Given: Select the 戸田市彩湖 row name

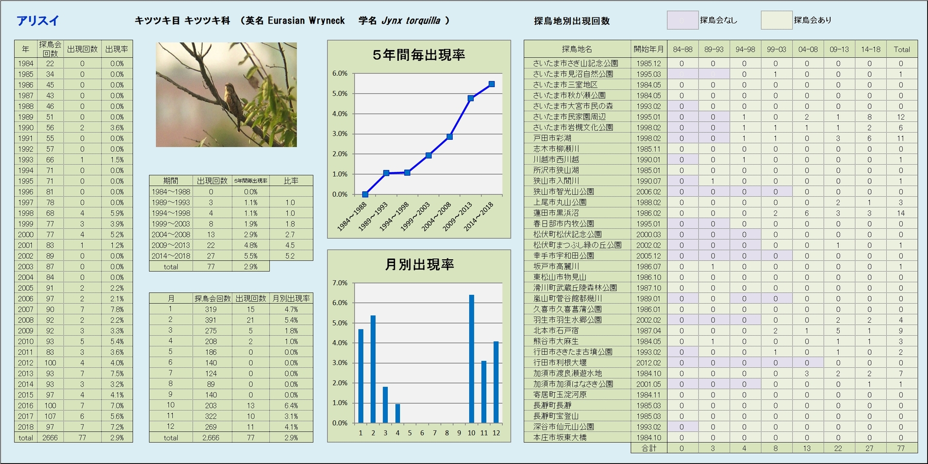Looking at the screenshot, I should [552, 138].
